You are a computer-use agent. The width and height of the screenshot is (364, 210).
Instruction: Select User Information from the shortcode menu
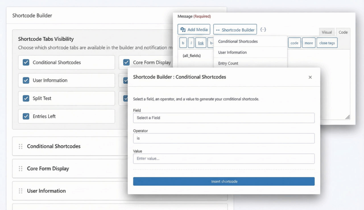232,52
